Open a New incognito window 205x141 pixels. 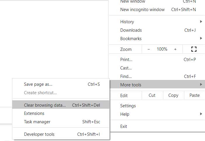(x=157, y=10)
